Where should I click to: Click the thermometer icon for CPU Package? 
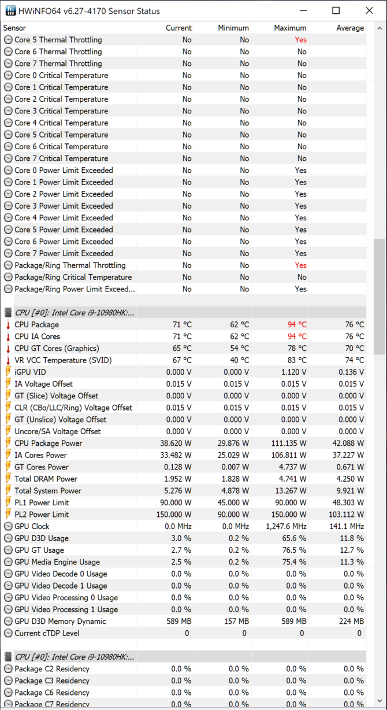point(8,325)
